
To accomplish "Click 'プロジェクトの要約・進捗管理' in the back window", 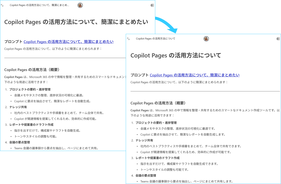I will click(30, 90).
